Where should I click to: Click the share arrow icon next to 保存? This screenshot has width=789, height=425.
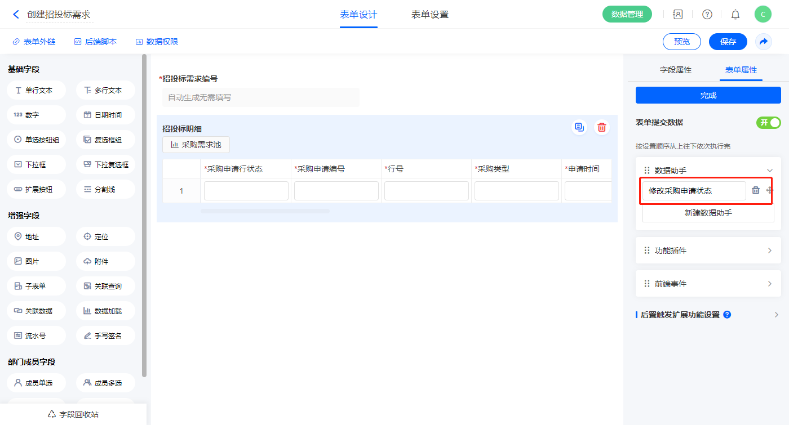[764, 42]
